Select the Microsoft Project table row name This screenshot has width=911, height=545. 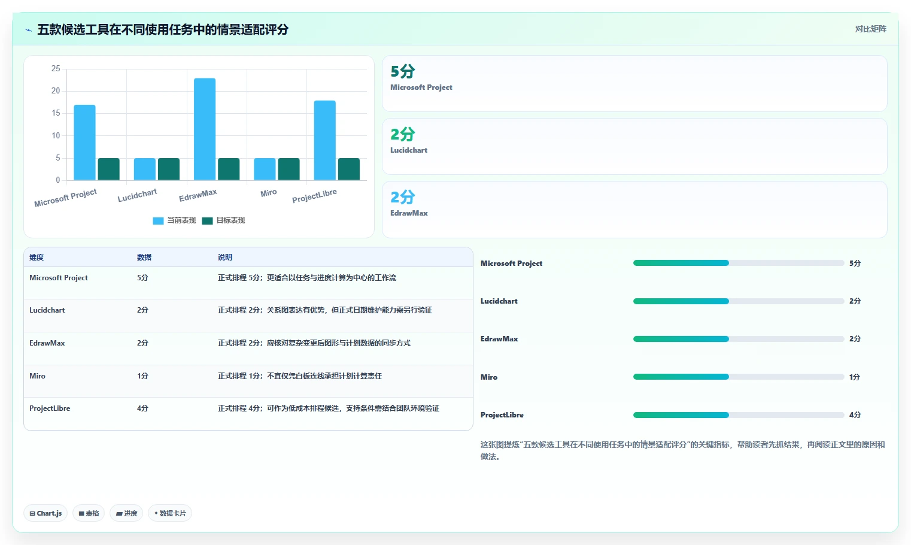59,278
